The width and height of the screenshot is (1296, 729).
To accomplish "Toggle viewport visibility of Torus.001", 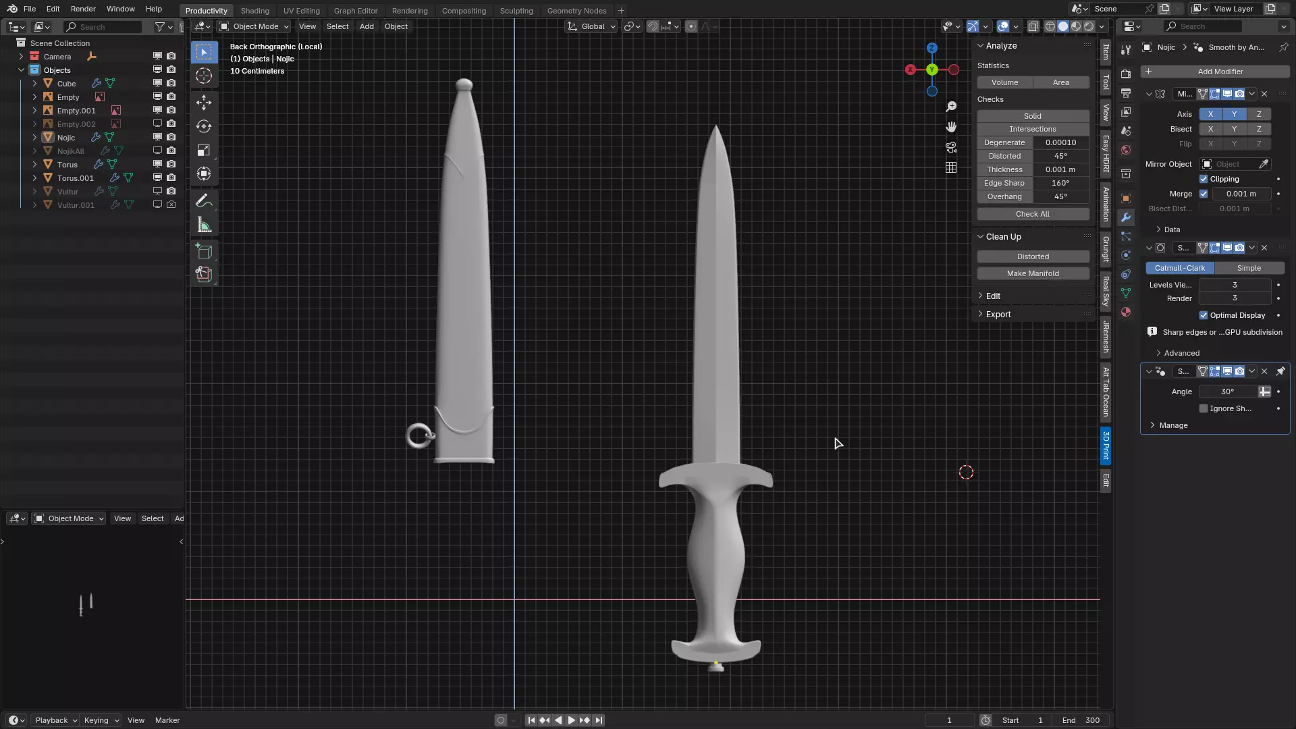I will pos(157,178).
